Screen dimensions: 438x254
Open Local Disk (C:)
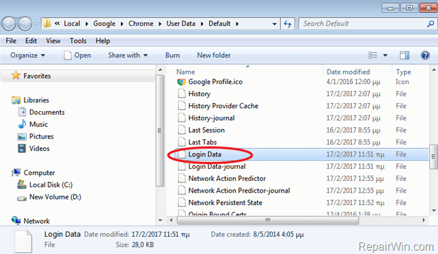(51, 185)
